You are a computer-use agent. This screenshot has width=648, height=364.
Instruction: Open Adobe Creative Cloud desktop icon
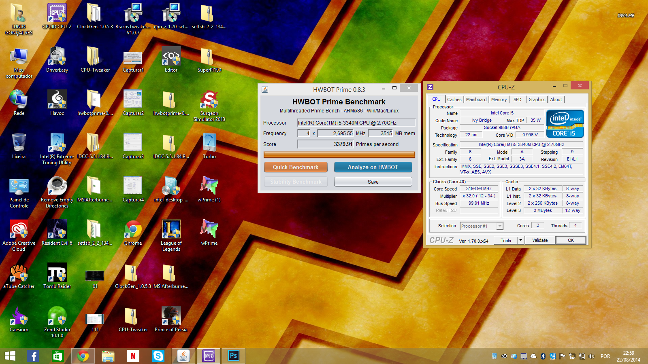tap(19, 235)
